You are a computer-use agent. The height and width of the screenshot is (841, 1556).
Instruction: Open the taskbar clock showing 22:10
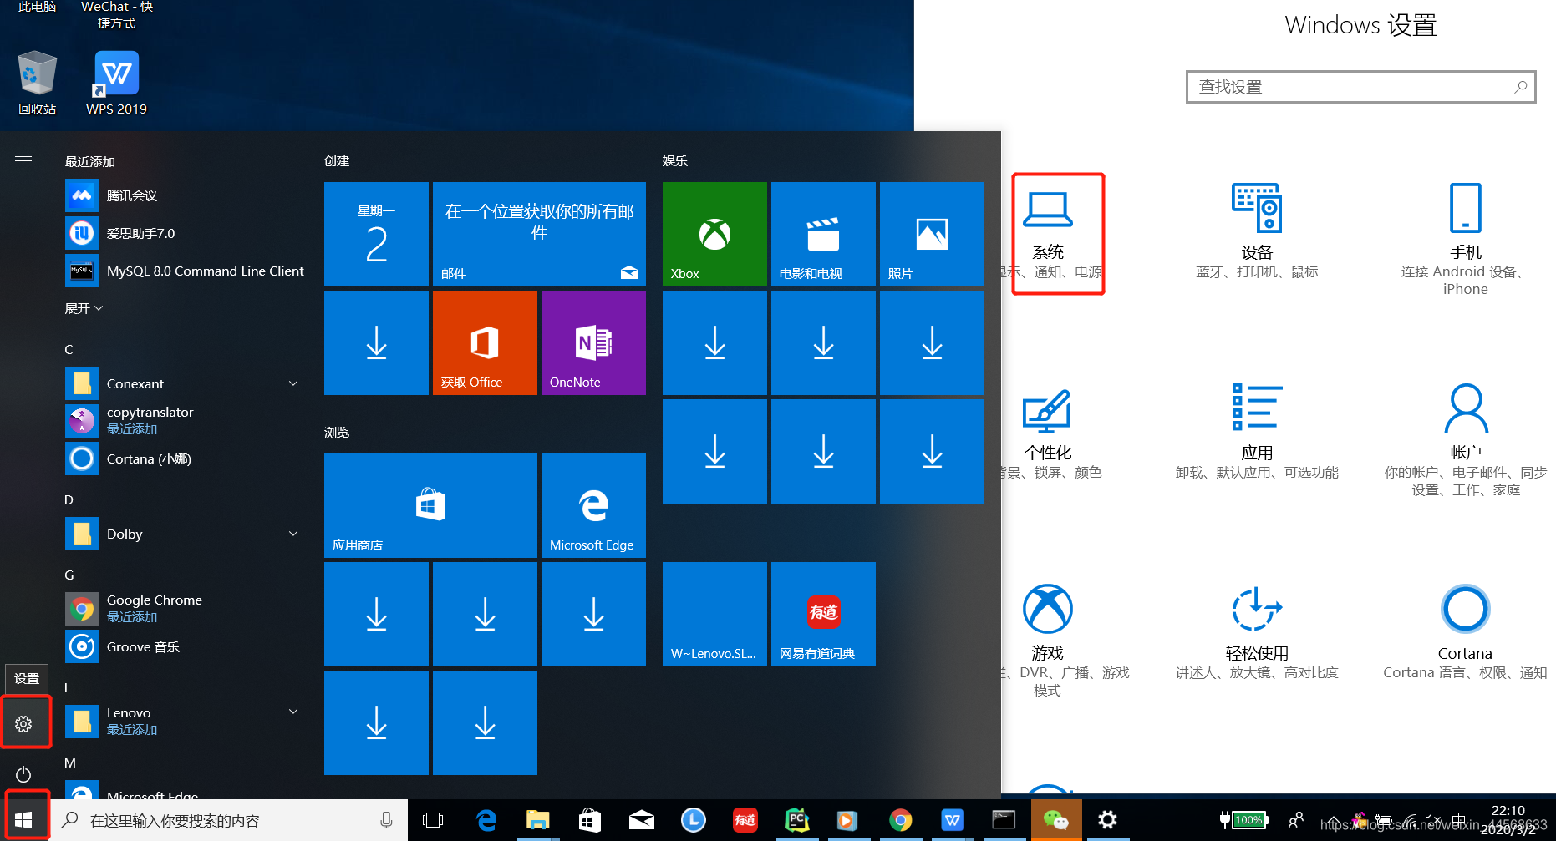tap(1508, 820)
